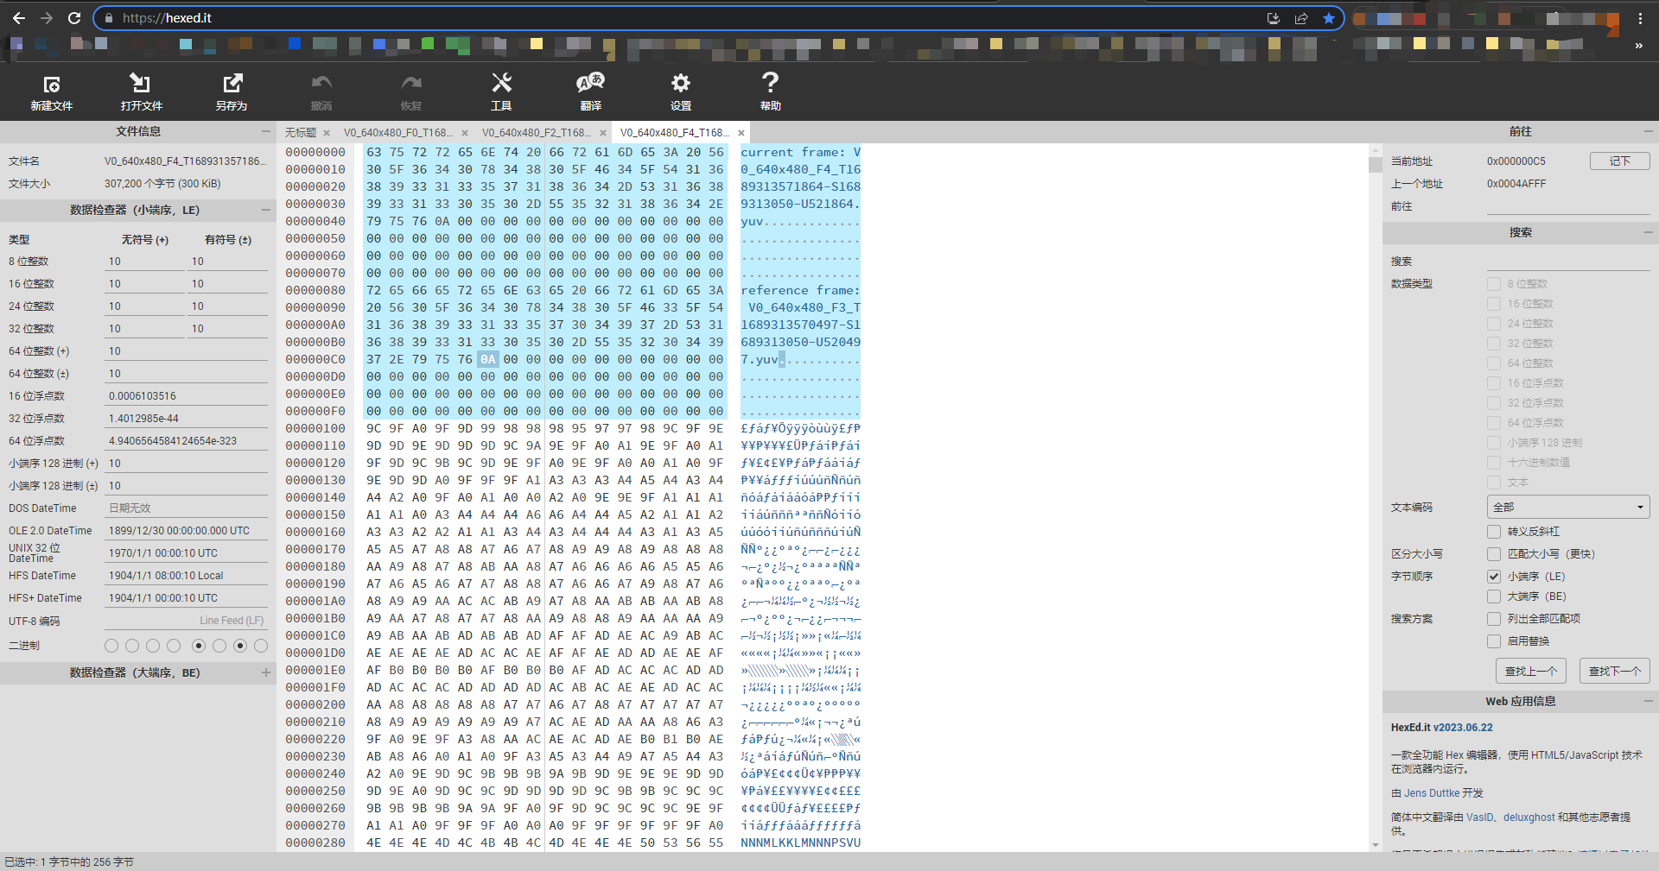The image size is (1659, 871).
Task: Collapse the 搜索 panel
Action: [x=1649, y=232]
